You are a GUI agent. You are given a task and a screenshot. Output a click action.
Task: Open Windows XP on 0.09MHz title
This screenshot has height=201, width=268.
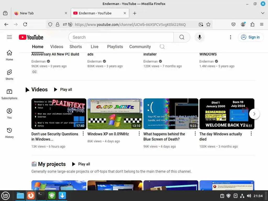pyautogui.click(x=108, y=134)
